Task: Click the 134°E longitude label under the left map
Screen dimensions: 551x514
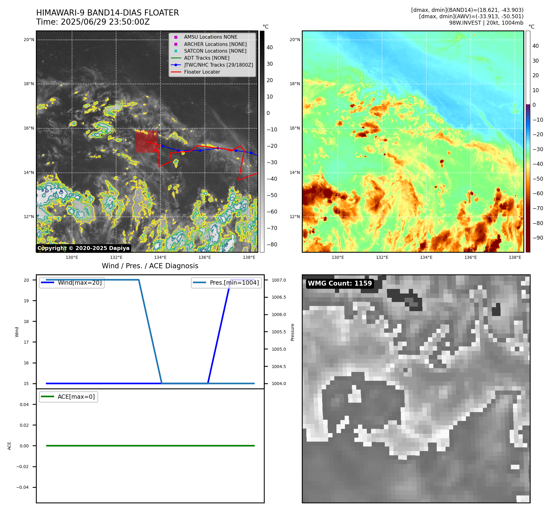Action: click(x=160, y=257)
